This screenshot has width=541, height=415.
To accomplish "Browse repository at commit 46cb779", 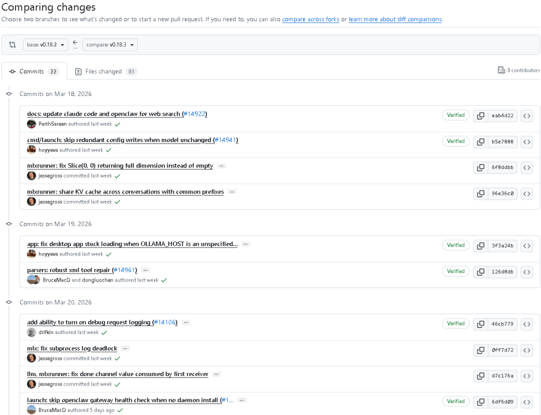I will coord(526,324).
